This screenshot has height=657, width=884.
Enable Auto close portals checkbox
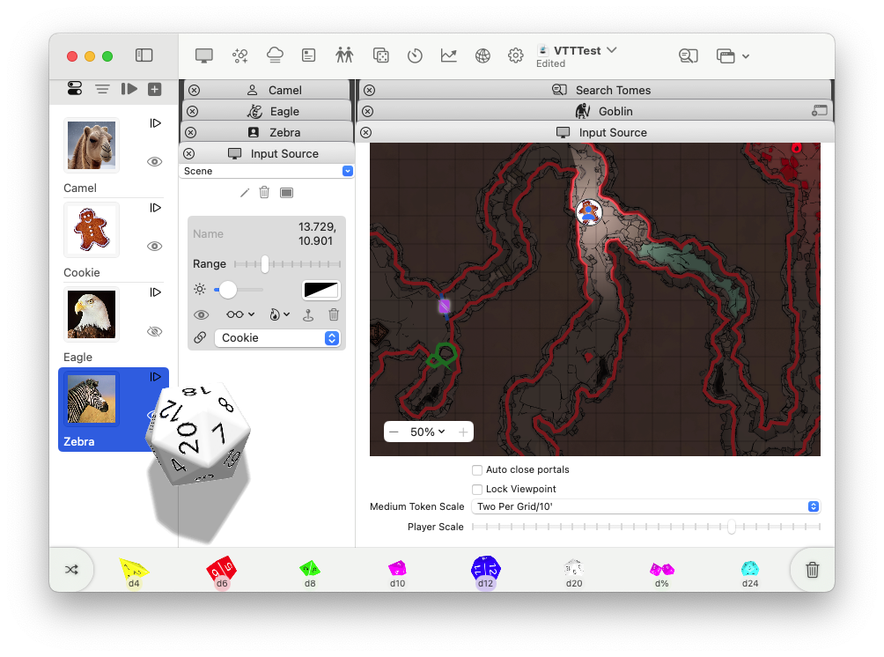[477, 469]
